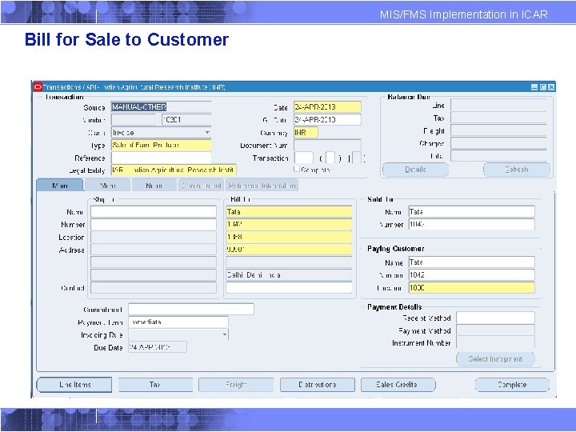Open the Notes tab
Viewport: 576px width, 432px height.
pos(154,186)
